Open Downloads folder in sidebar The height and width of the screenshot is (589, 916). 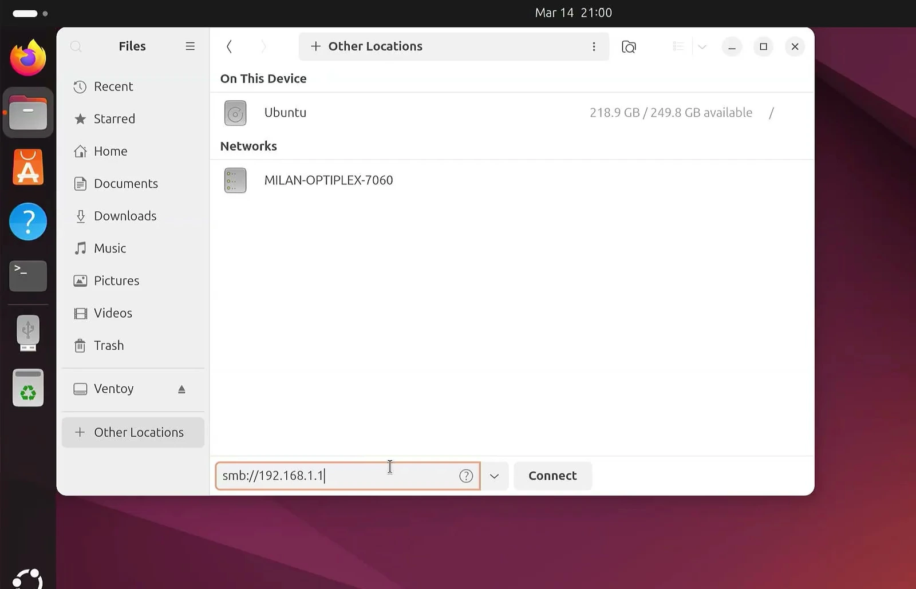(133, 216)
